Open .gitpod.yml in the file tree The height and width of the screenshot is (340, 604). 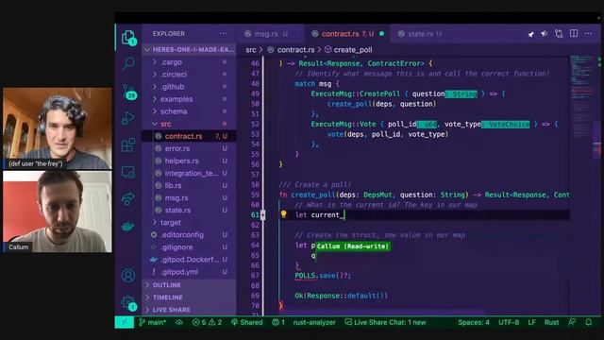tap(189, 272)
